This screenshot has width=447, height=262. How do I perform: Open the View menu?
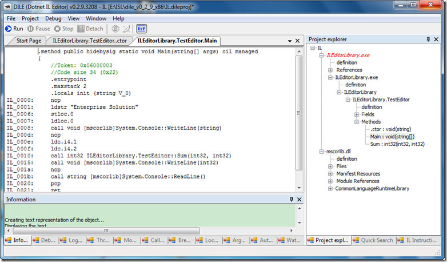pos(74,18)
